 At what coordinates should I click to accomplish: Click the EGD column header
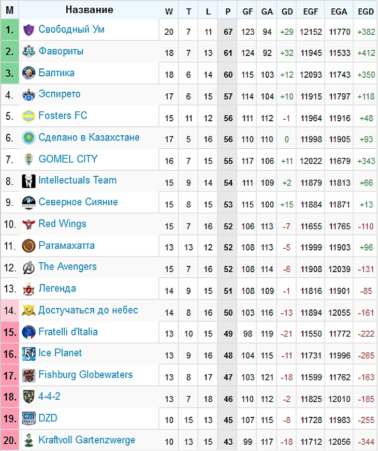point(366,11)
